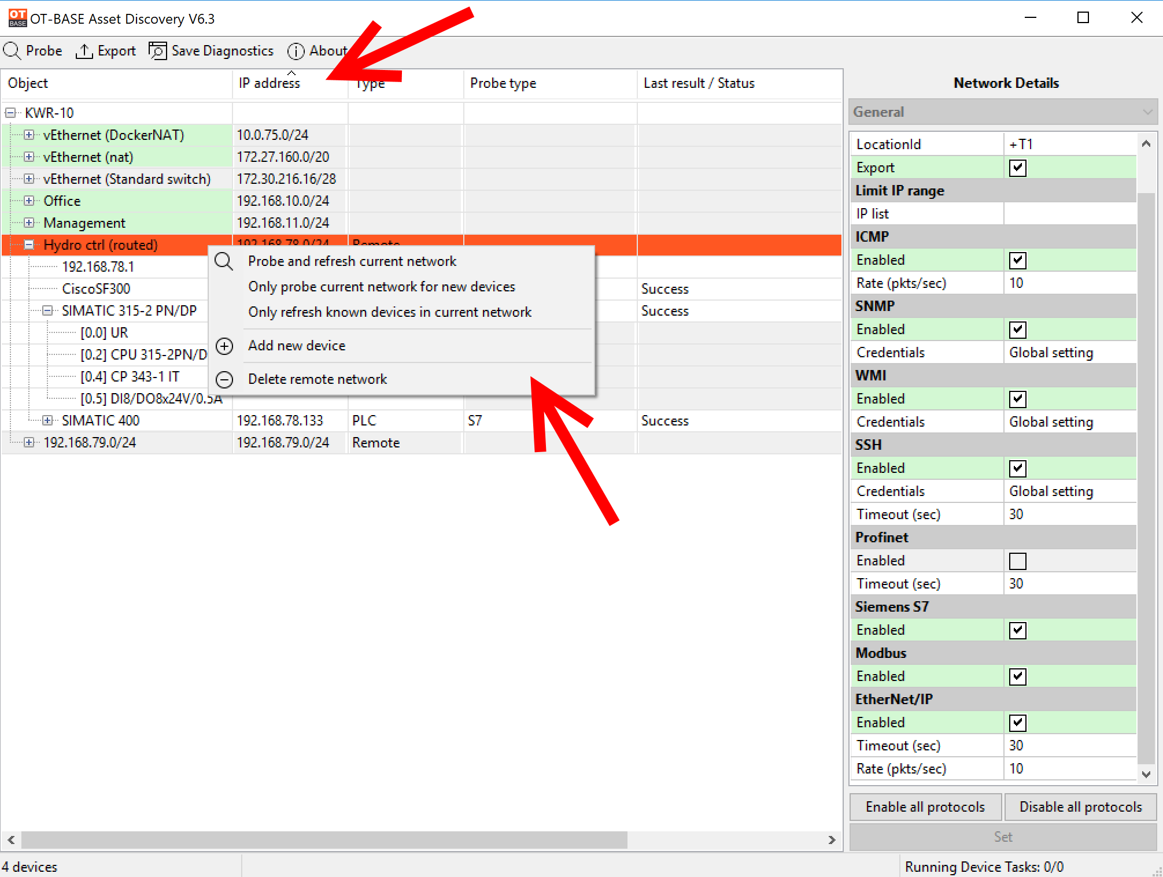Click Save Diagnostics toolbar label

point(223,51)
